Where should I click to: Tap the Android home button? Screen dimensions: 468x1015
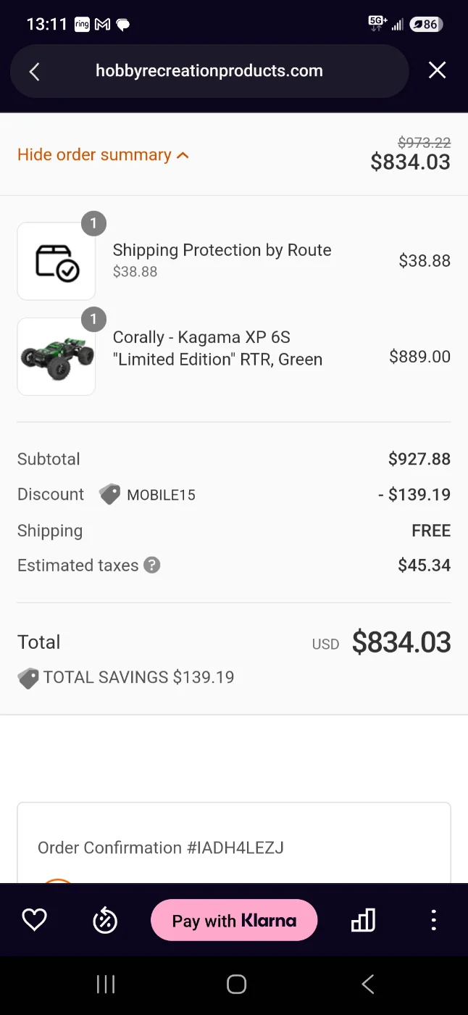[x=236, y=984]
